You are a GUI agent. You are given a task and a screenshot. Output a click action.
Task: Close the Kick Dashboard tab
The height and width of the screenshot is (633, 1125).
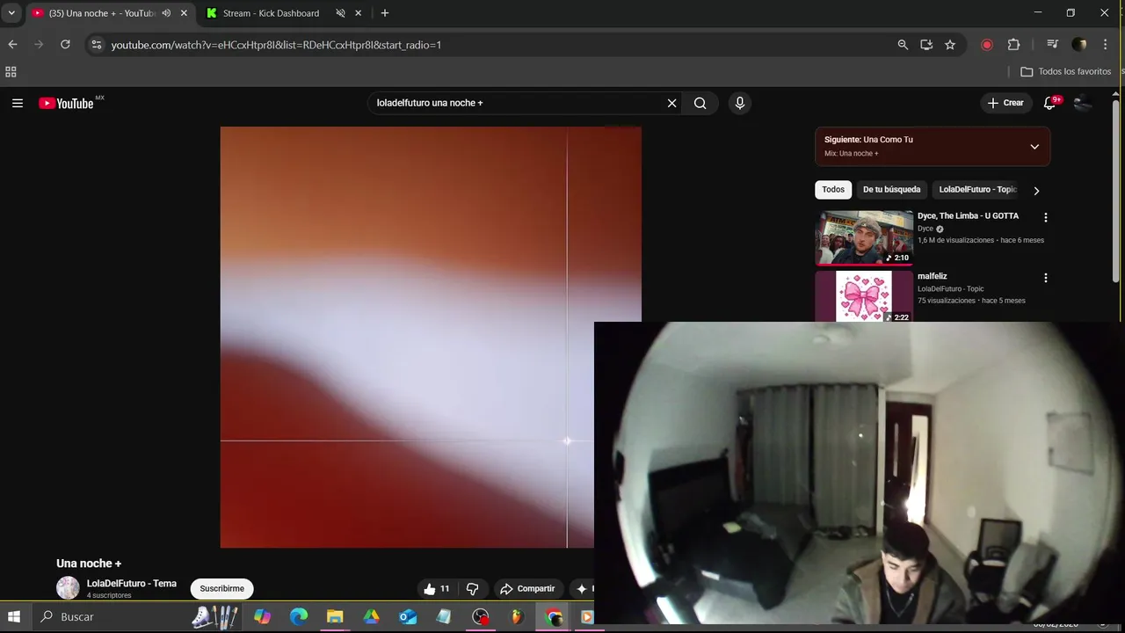click(x=359, y=13)
